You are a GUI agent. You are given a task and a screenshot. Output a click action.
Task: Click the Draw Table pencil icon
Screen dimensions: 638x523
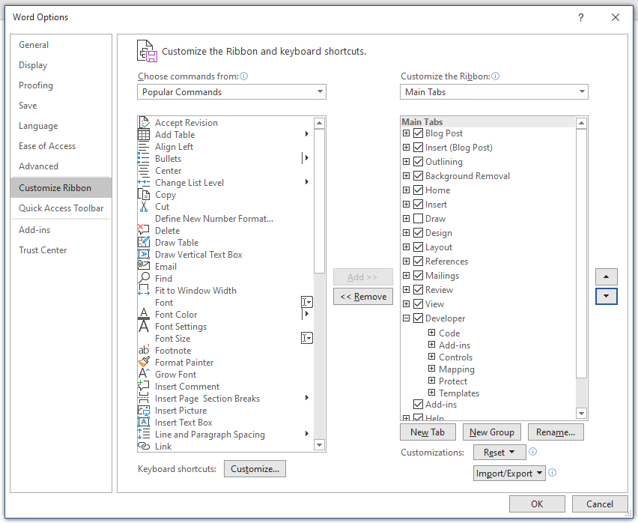pyautogui.click(x=144, y=242)
